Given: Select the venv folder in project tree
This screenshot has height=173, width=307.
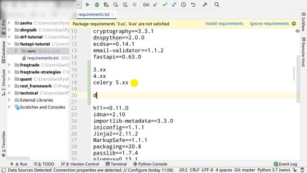Looking at the screenshot, I should [x=32, y=51].
